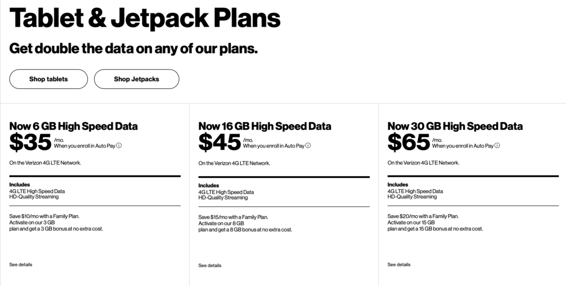Open See details for 30 GB plan
Viewport: 566px width, 286px height.
pos(399,264)
